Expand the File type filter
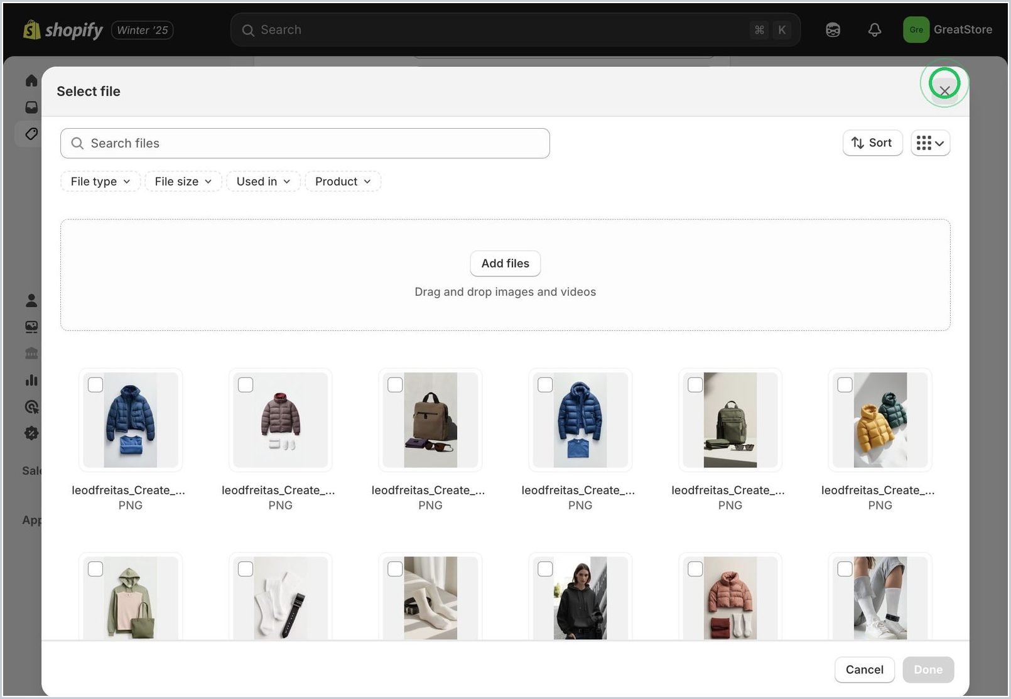 pos(100,182)
